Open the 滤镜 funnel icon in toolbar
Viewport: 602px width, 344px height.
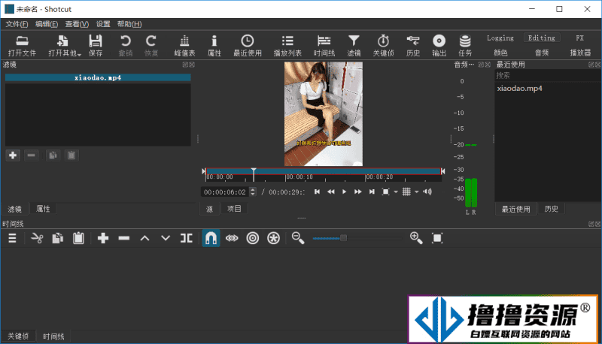[x=354, y=45]
